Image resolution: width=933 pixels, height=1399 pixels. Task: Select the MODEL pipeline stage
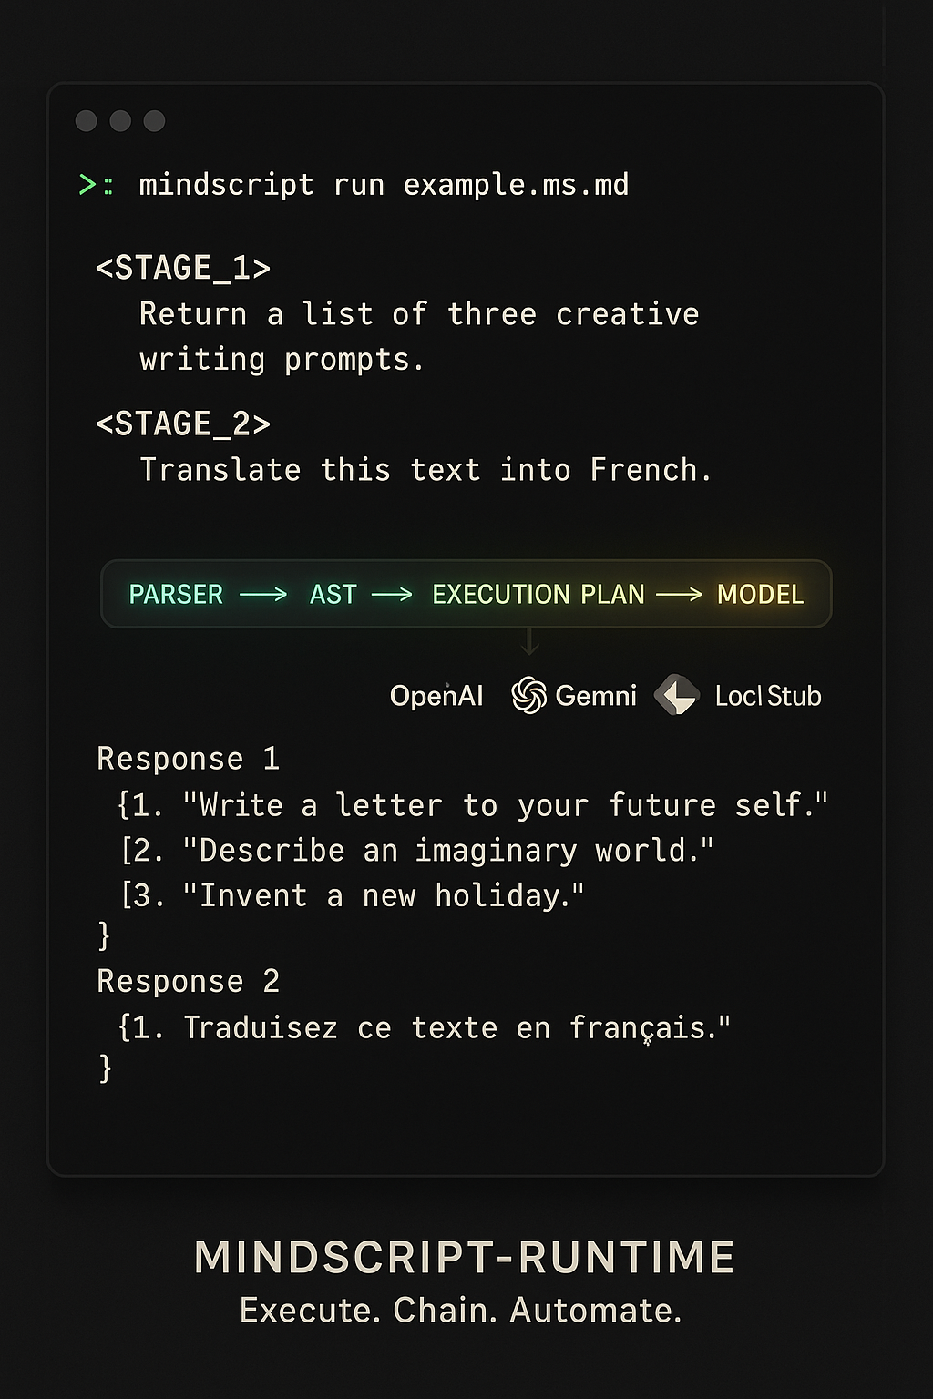[761, 595]
